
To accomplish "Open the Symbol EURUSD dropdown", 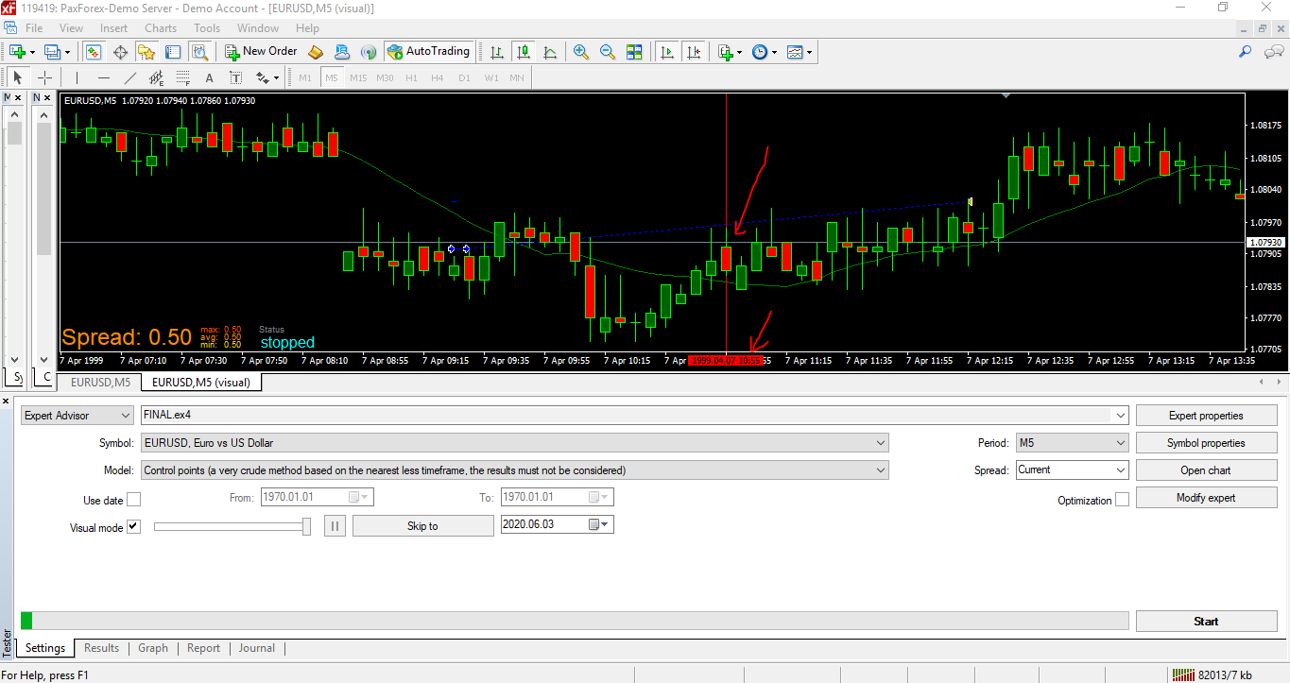I will (515, 443).
